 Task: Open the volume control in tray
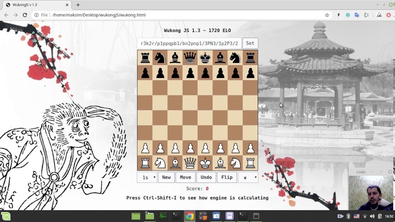tap(372, 216)
